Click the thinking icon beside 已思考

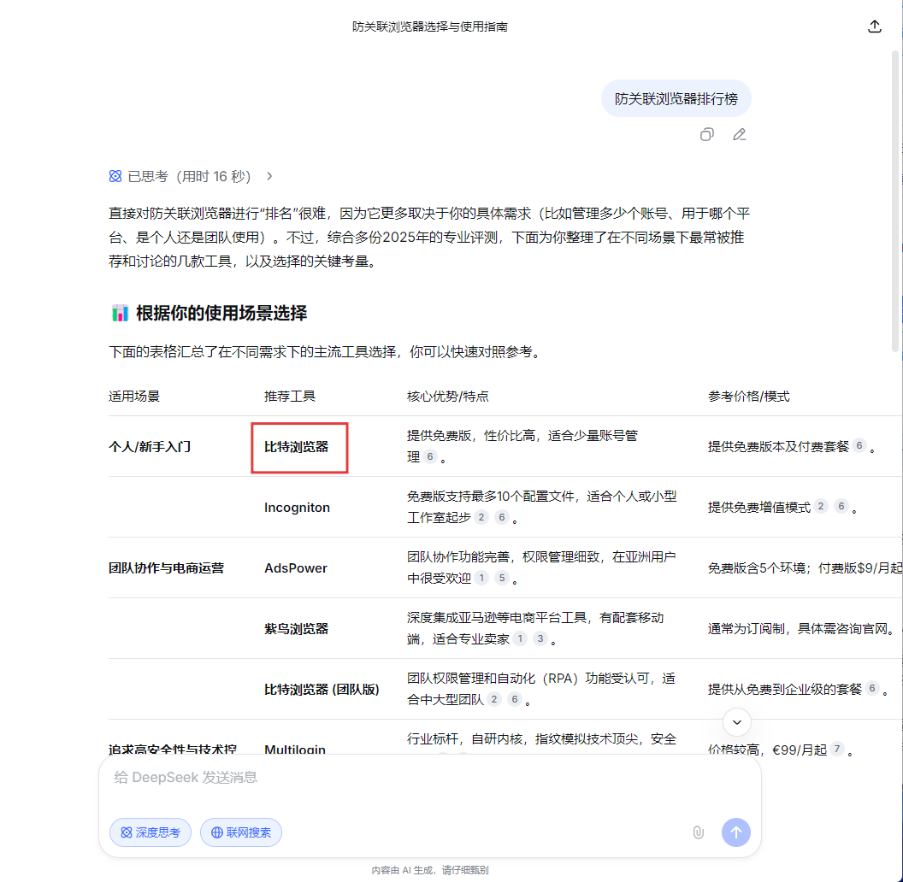pos(115,176)
